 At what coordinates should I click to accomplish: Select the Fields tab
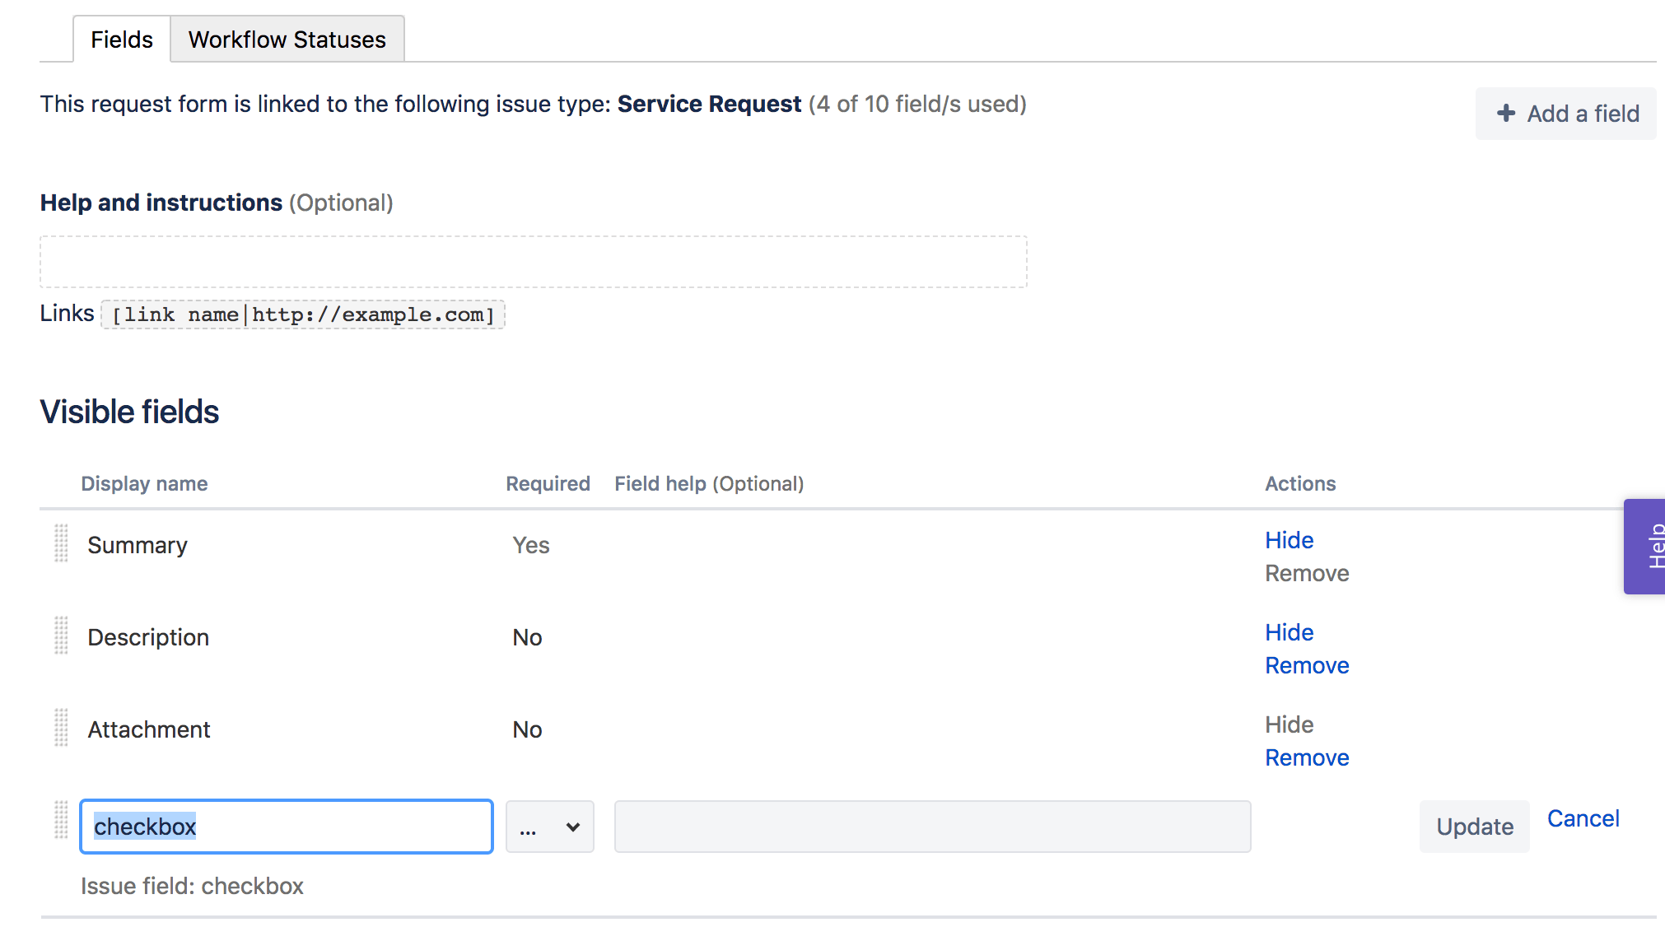[122, 39]
